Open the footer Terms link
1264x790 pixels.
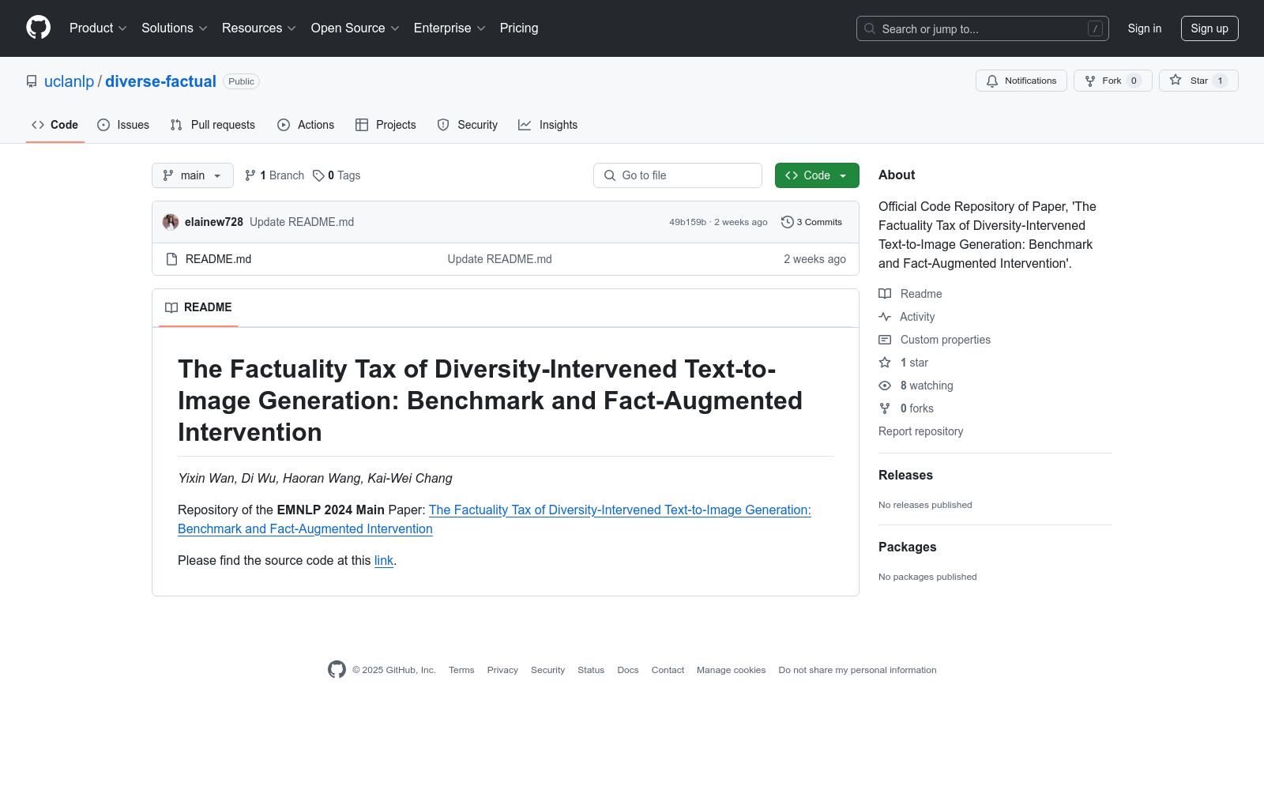pyautogui.click(x=461, y=670)
